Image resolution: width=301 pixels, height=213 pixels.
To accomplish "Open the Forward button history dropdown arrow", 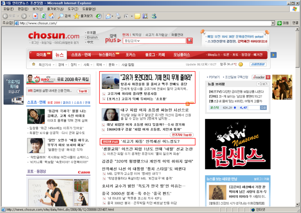I will (30, 16).
